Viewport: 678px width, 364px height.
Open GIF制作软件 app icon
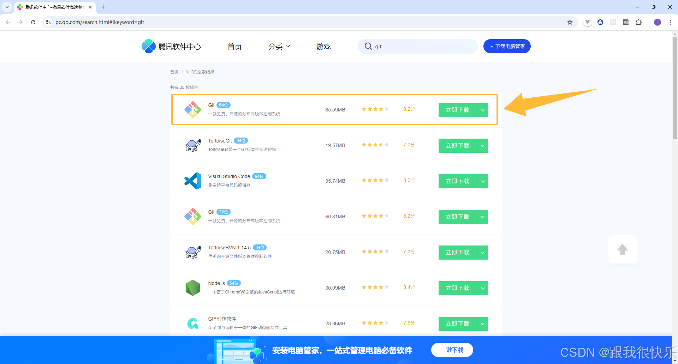pyautogui.click(x=193, y=323)
